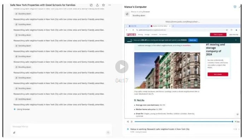Screen dimensions: 244x139
Task: Open the three-dots more options menu
Action: click(x=110, y=5)
